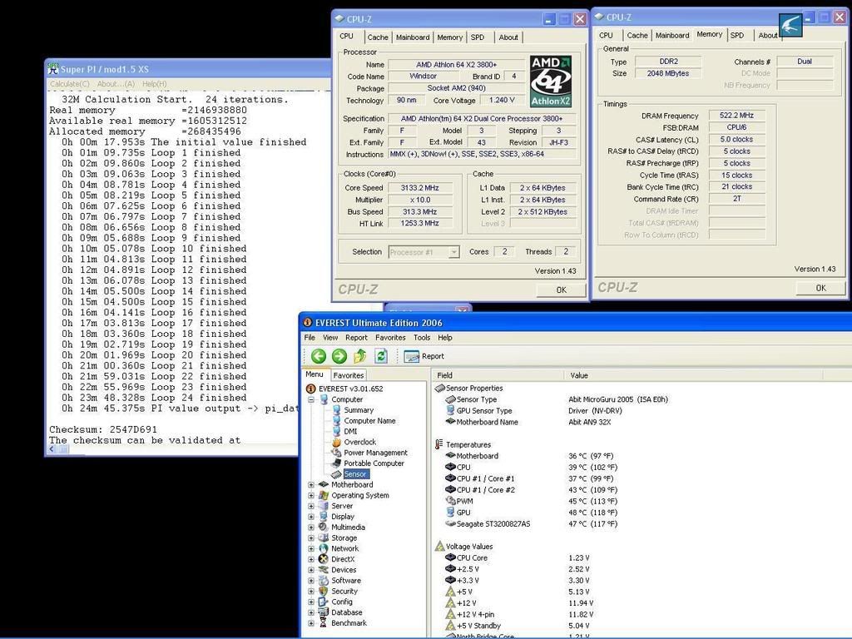This screenshot has height=639, width=852.
Task: Expand the DirectX tree node
Action: point(311,559)
